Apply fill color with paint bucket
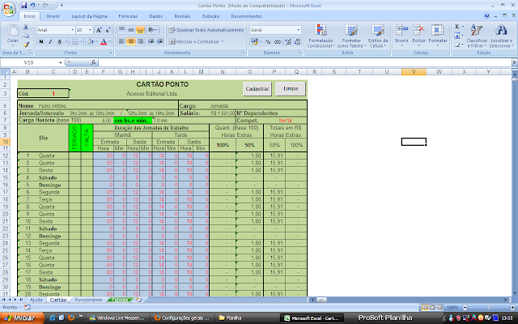518x324 pixels. click(90, 41)
